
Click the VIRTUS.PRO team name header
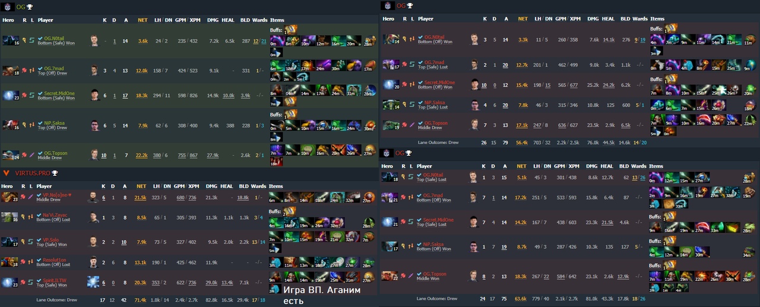pyautogui.click(x=33, y=174)
